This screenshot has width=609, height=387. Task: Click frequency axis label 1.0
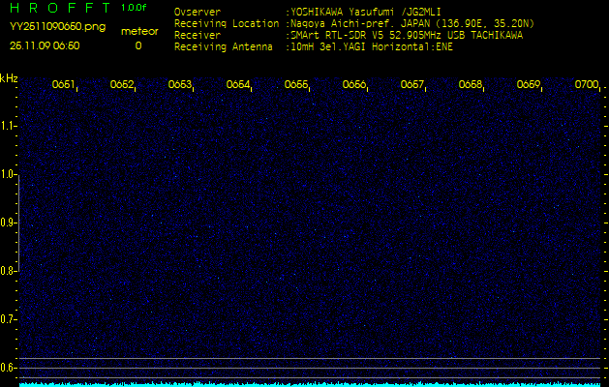(7, 175)
